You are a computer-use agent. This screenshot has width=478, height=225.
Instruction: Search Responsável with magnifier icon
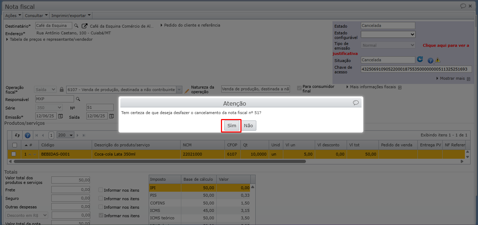[78, 99]
